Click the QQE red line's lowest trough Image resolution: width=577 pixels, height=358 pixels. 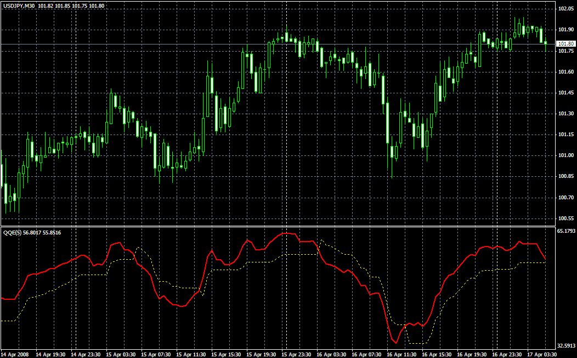tap(396, 343)
